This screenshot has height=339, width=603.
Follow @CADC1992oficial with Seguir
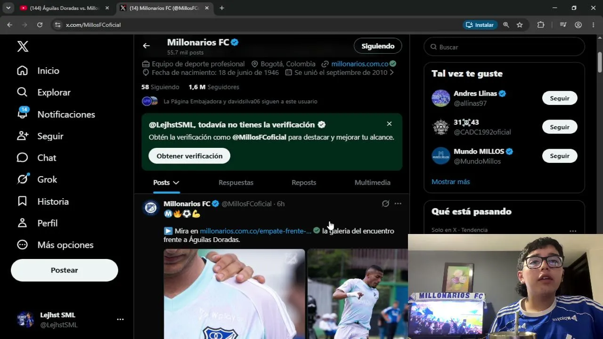tap(560, 127)
